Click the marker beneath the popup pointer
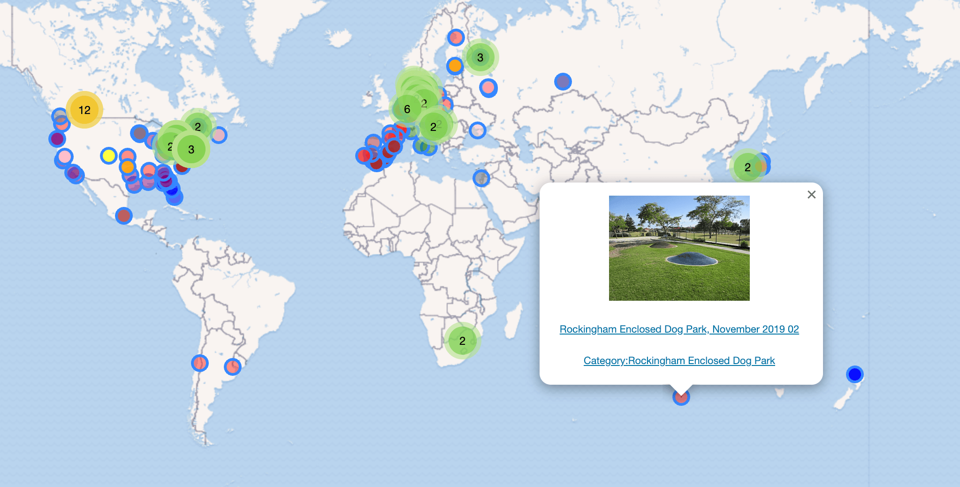This screenshot has width=960, height=487. (x=681, y=398)
